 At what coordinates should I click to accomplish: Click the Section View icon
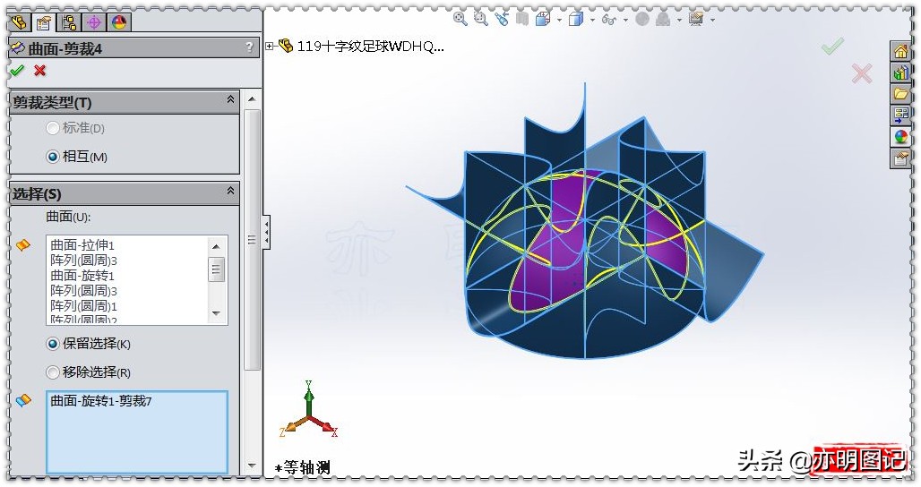(522, 20)
